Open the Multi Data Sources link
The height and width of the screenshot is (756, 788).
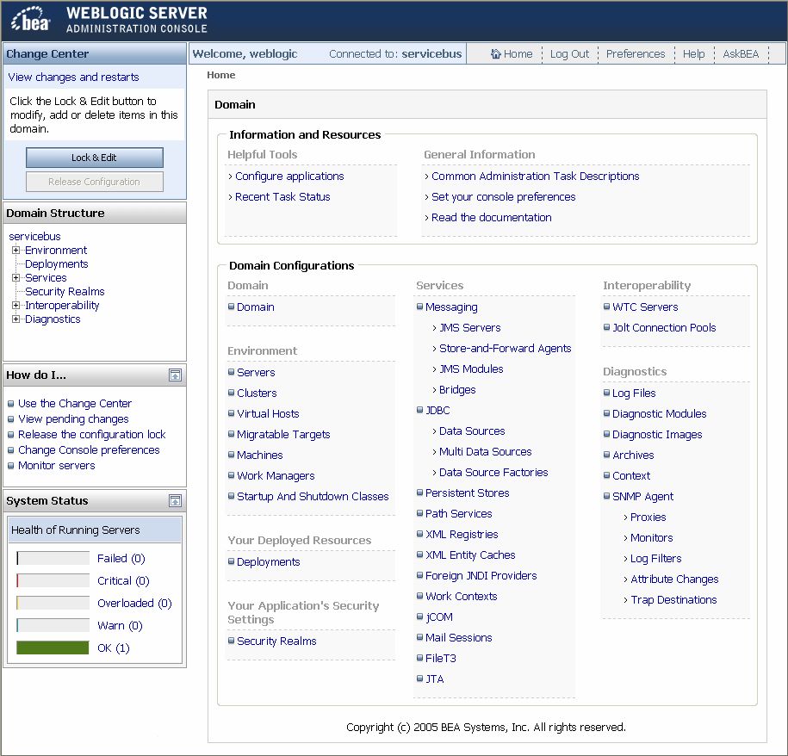pyautogui.click(x=486, y=451)
